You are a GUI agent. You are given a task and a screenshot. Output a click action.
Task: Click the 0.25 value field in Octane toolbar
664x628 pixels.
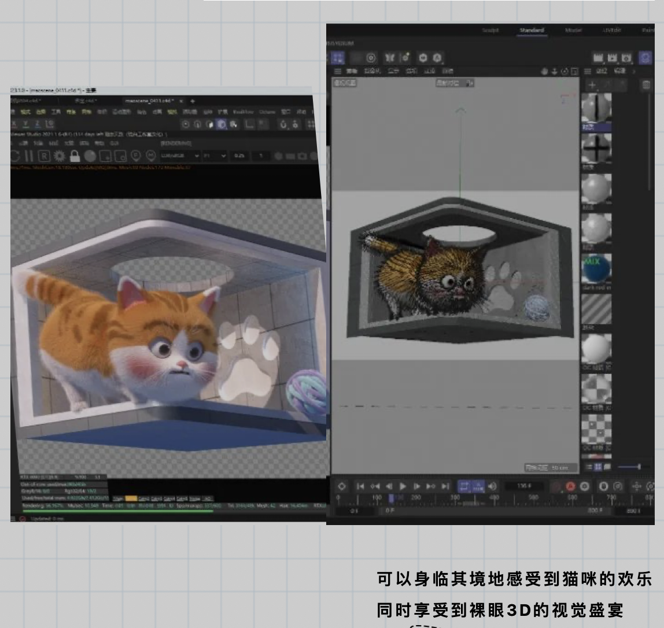(x=239, y=156)
